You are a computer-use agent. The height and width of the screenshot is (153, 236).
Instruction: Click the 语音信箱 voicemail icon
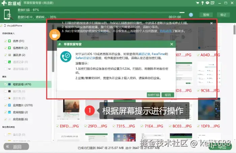[9, 69]
